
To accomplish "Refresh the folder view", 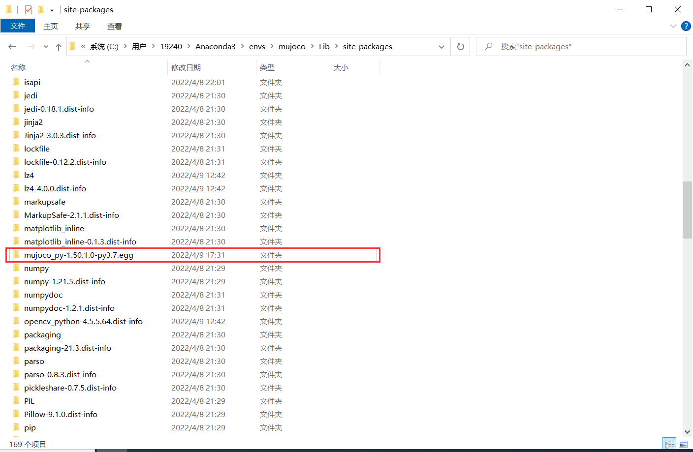I will pos(460,46).
